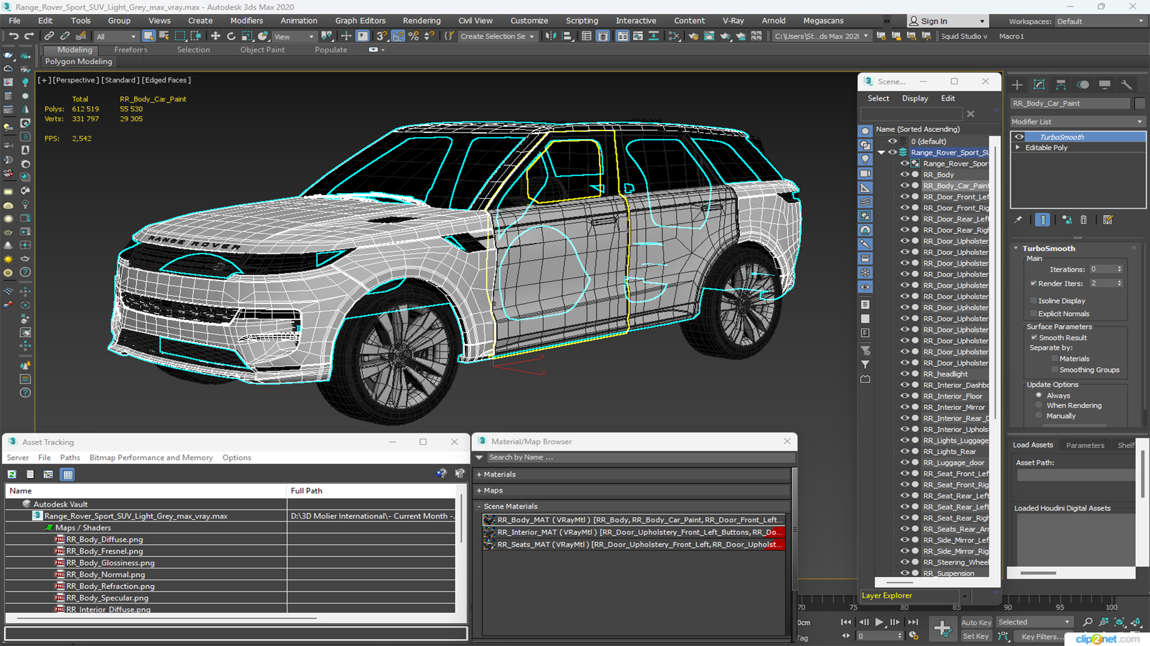Open the Paths menu in Asset Tracking
This screenshot has width=1150, height=646.
click(x=70, y=458)
